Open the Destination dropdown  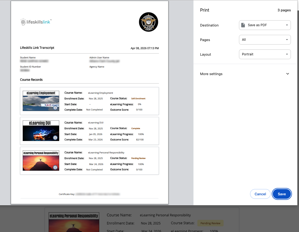[265, 25]
